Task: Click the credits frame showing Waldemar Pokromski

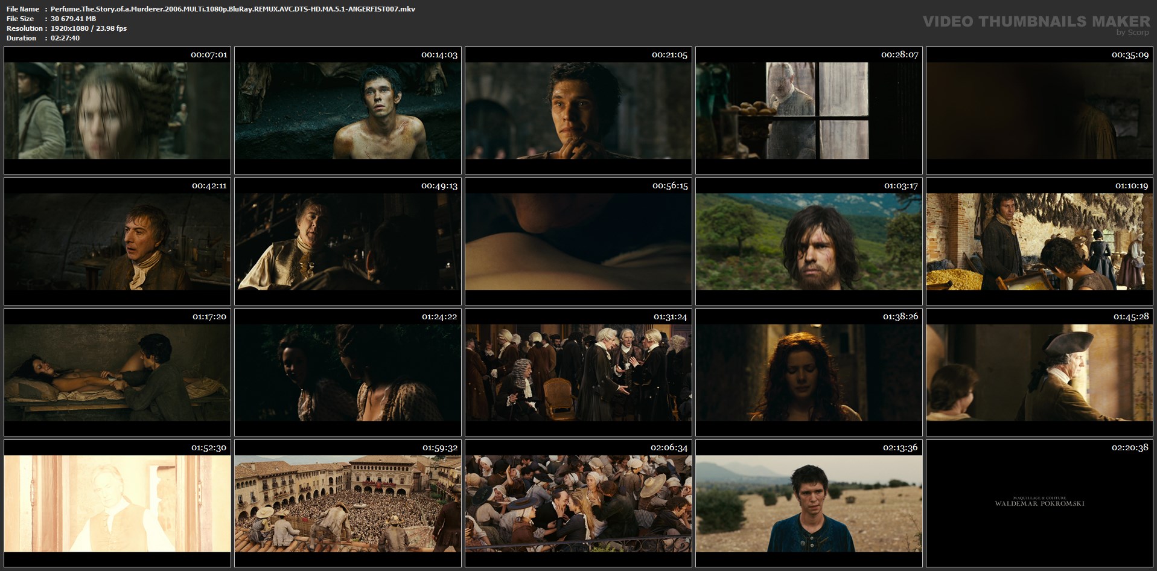Action: [x=1039, y=503]
